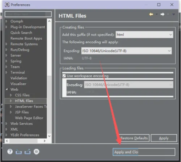This screenshot has height=162, width=181.
Task: Click the tree vertical scrollbar thumb
Action: click(x=49, y=104)
